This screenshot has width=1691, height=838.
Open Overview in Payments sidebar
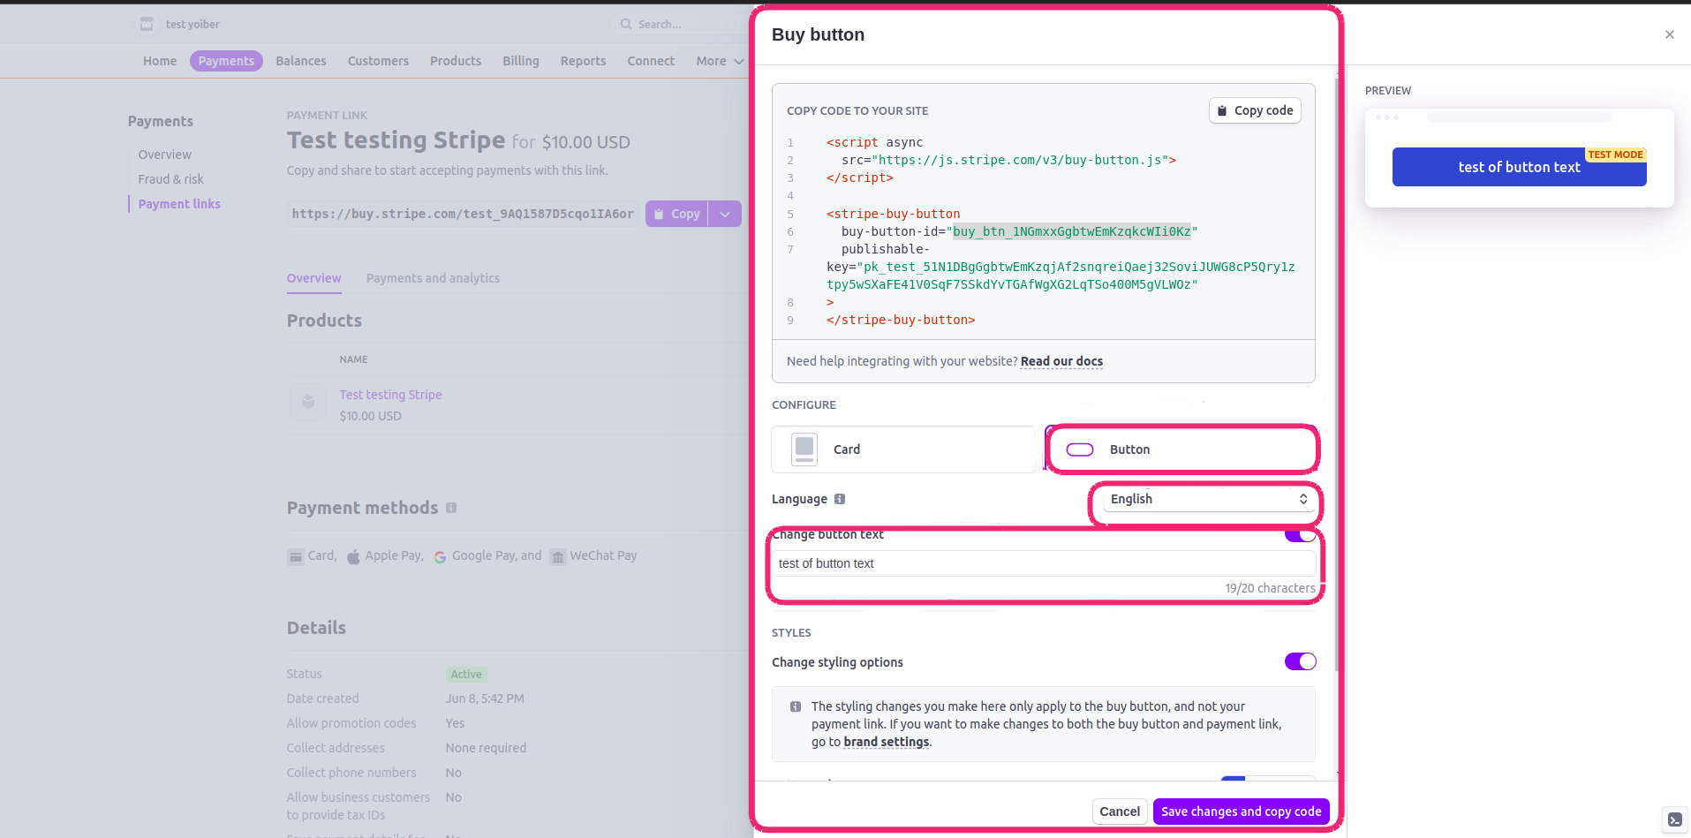(x=164, y=155)
